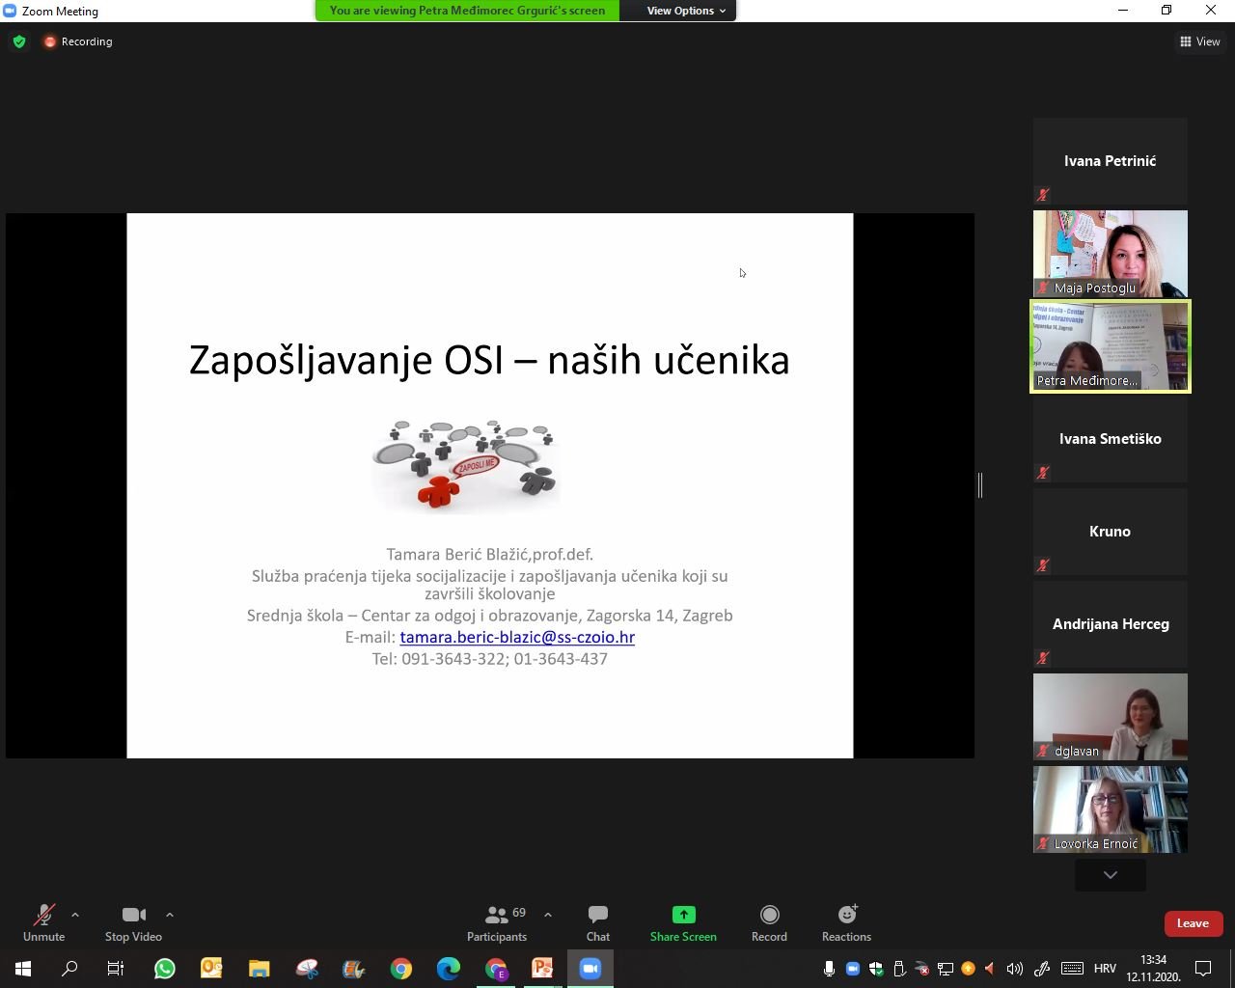Open WhatsApp from the taskbar
Viewport: 1235px width, 988px height.
click(x=164, y=969)
